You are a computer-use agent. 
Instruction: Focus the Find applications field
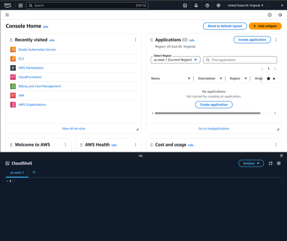coord(240,60)
